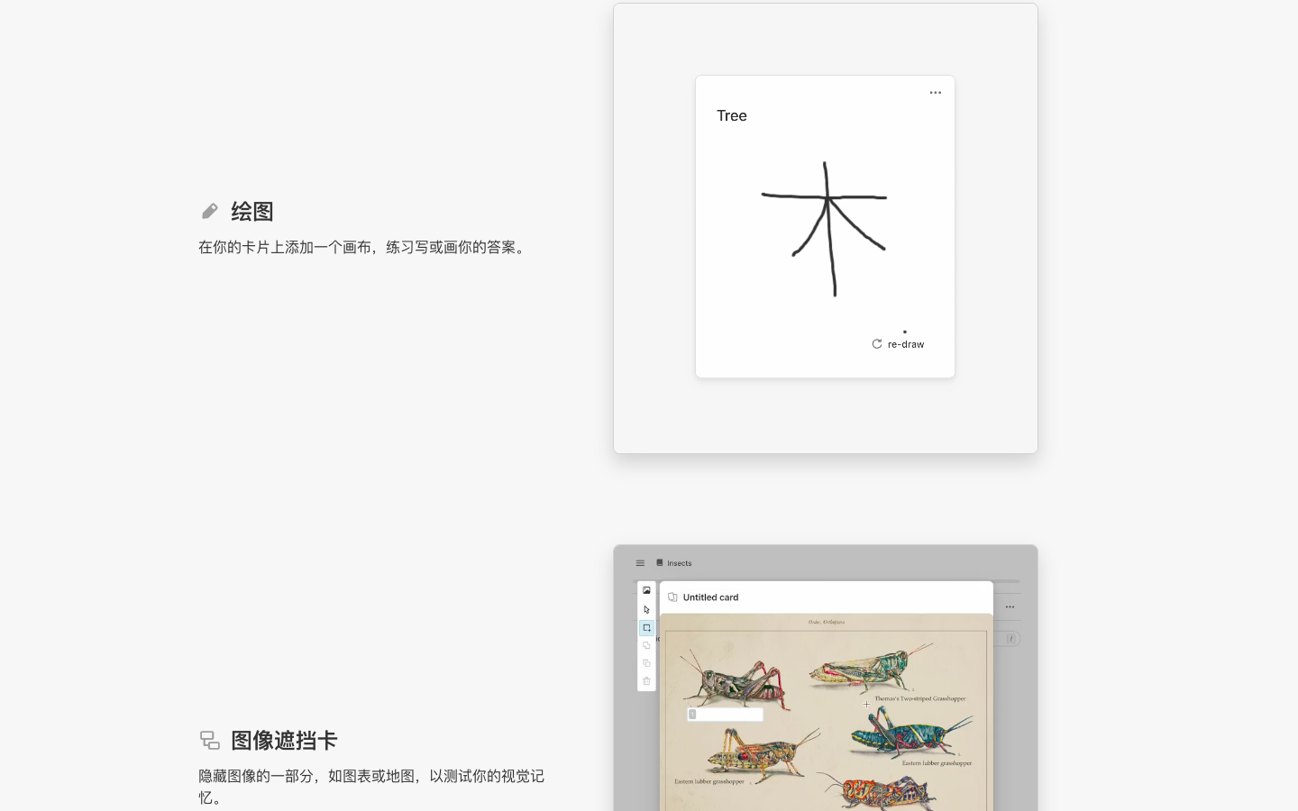Click the pencil icon beside 绘图

tap(209, 211)
